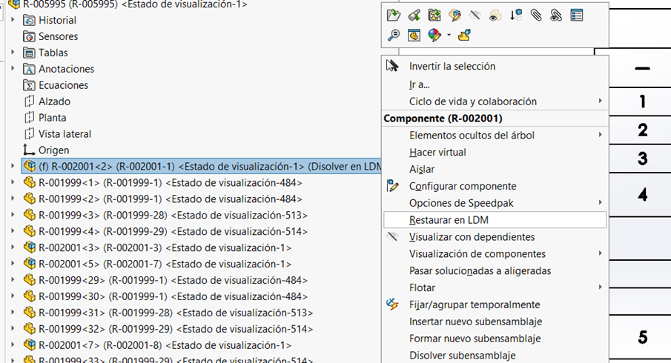Click the R-001999<1> part icon
The height and width of the screenshot is (363, 671).
(29, 182)
